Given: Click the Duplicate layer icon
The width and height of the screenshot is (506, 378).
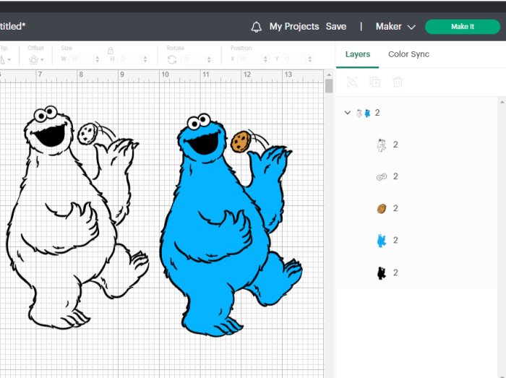Looking at the screenshot, I should click(374, 82).
